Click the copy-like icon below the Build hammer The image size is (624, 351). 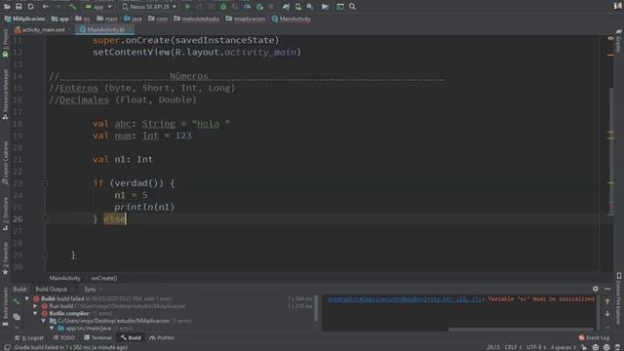(17, 317)
